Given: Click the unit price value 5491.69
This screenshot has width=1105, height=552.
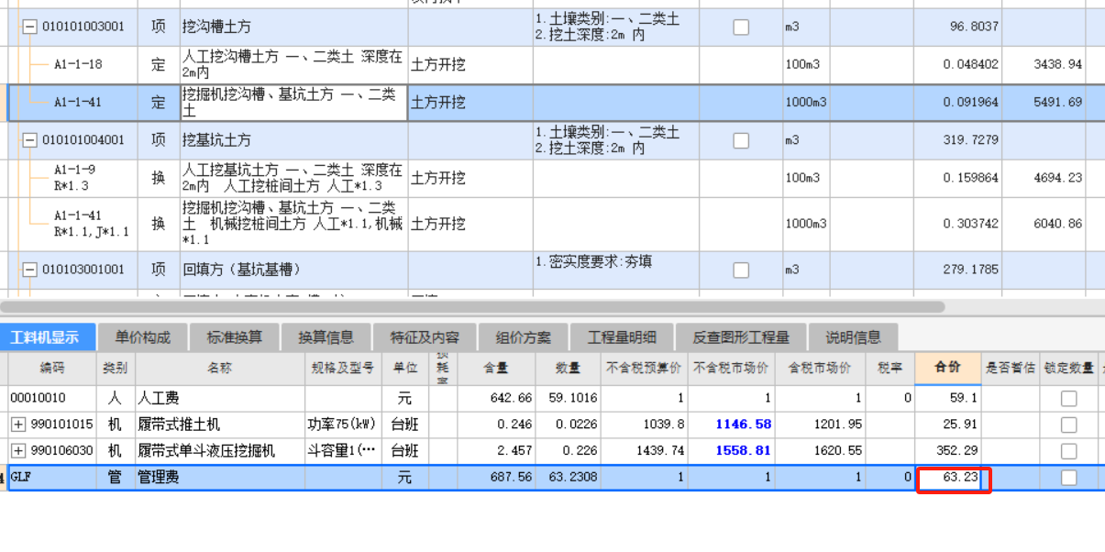Looking at the screenshot, I should (1057, 103).
